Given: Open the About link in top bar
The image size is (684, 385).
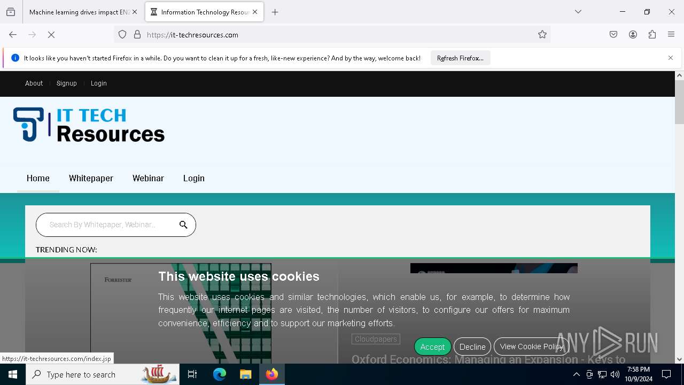Looking at the screenshot, I should 34,83.
